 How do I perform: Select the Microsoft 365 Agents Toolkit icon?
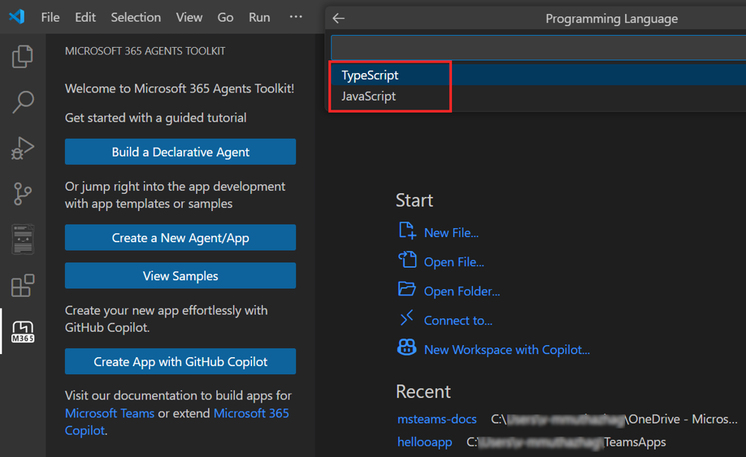22,332
